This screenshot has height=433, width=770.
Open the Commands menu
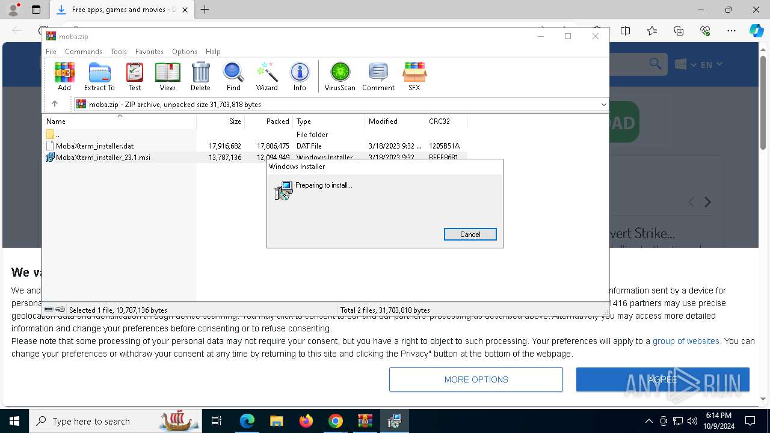click(x=84, y=52)
